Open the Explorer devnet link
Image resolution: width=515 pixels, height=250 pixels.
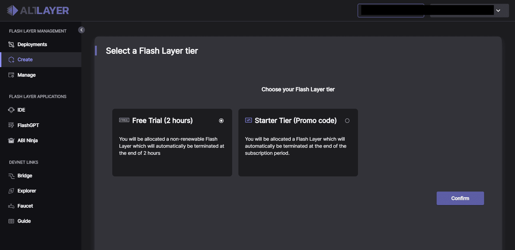(41, 191)
